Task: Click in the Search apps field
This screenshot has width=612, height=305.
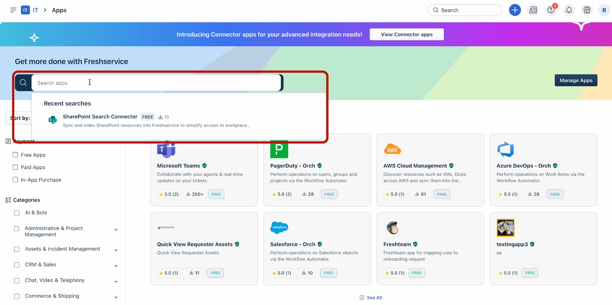Action: [156, 83]
